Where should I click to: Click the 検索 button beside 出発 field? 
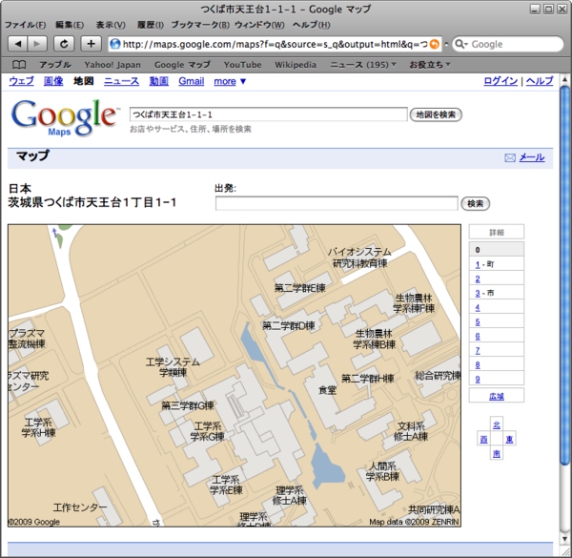[476, 203]
